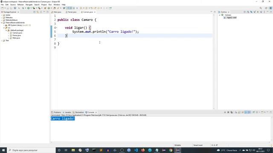Screen dimensions: 273x153
Task: Open the Run button dropdown arrow
Action: point(31,8)
